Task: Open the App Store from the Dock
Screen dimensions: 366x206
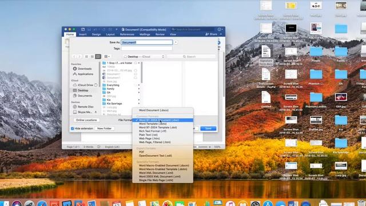Action: pos(268,203)
